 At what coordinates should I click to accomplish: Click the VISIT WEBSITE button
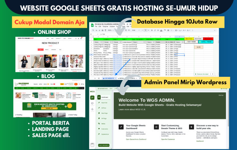104,145
